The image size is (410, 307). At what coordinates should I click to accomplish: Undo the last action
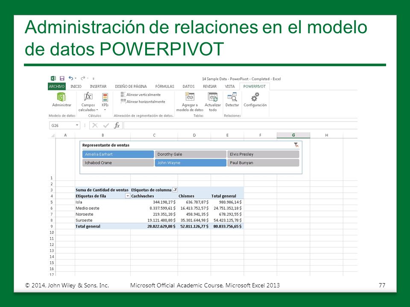[x=70, y=78]
